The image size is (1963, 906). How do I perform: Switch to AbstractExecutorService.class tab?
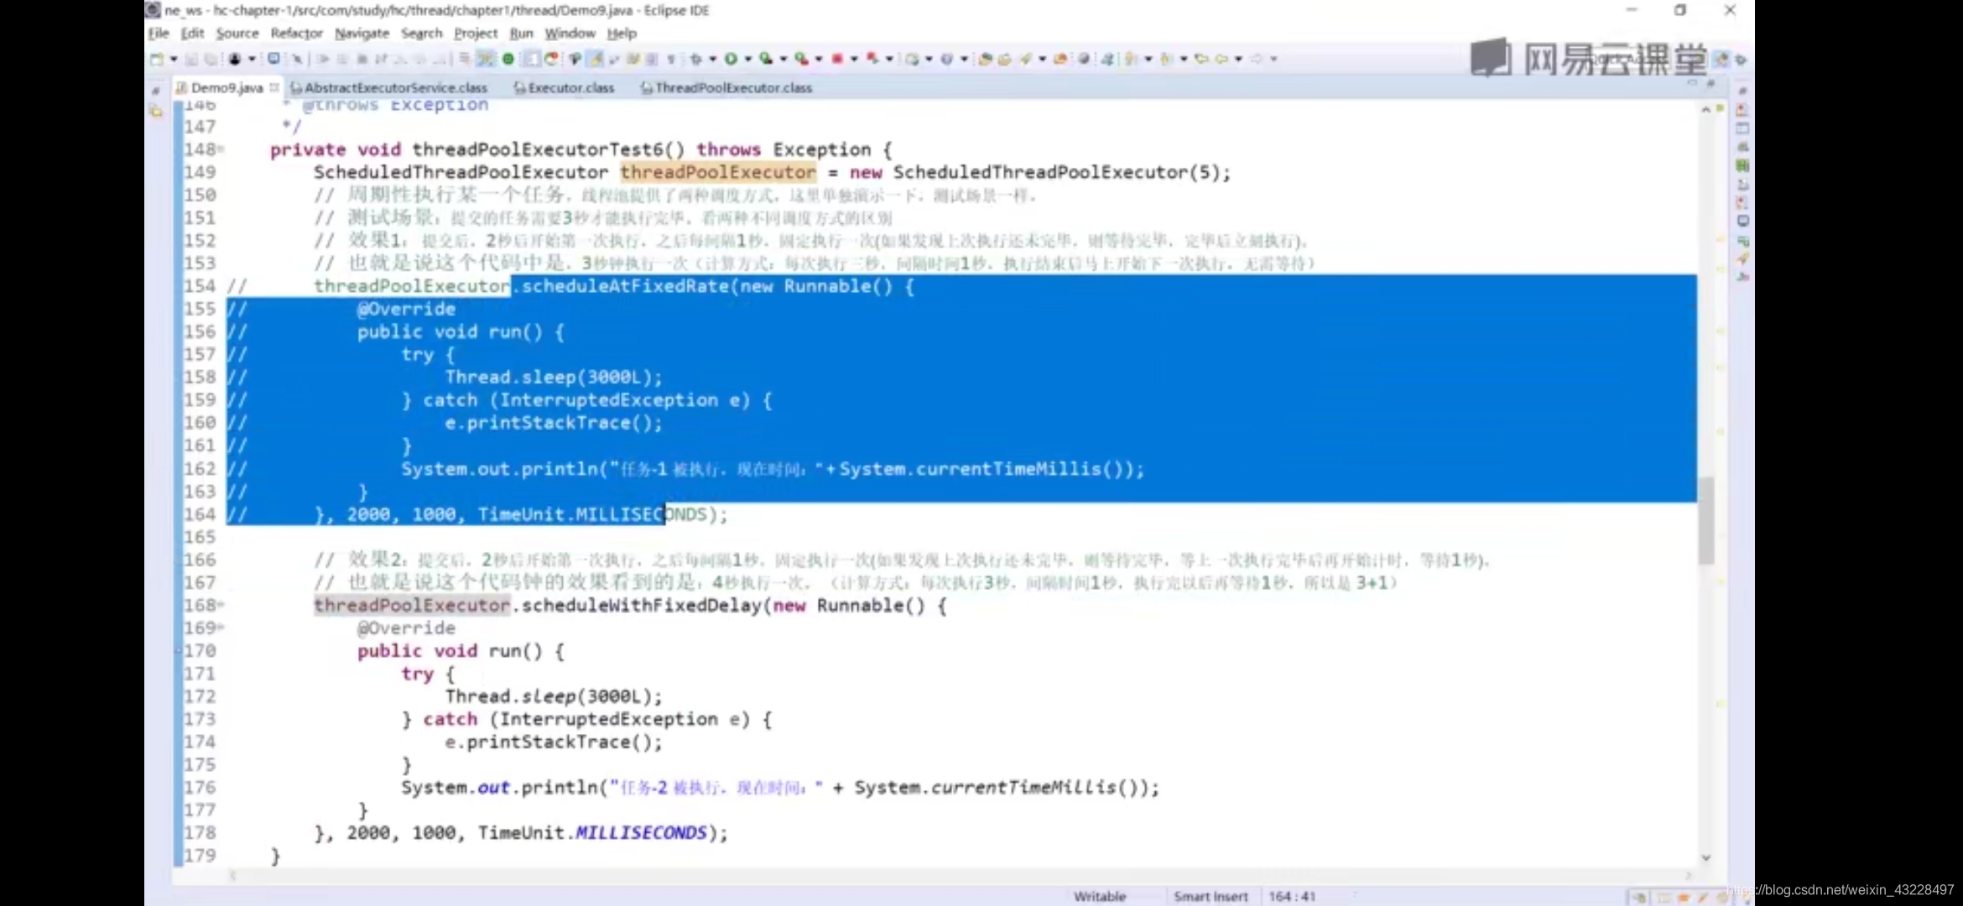pos(388,87)
